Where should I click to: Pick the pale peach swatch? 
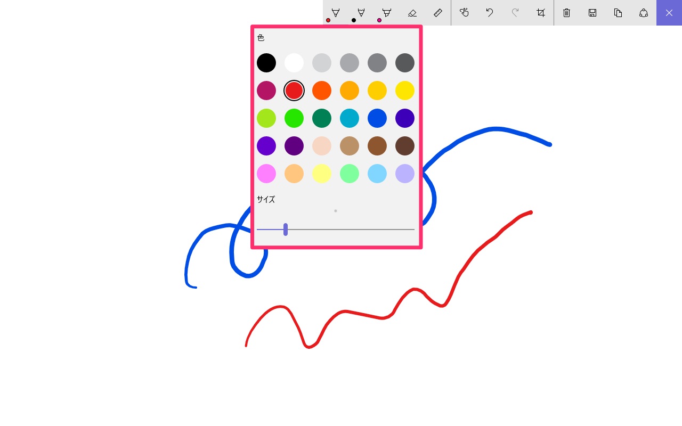click(x=322, y=146)
